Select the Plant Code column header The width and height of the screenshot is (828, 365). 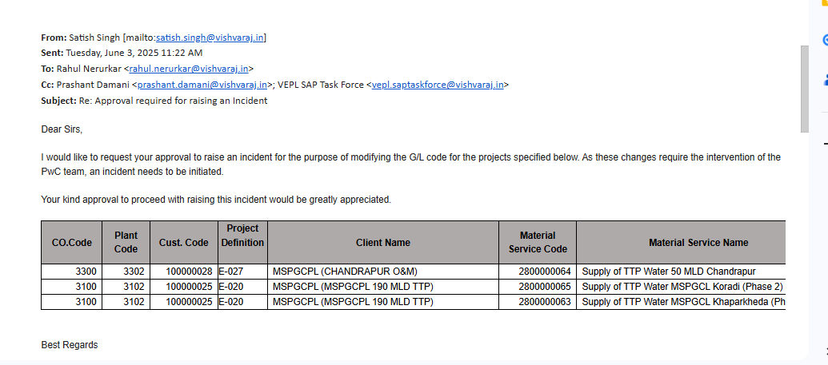126,243
